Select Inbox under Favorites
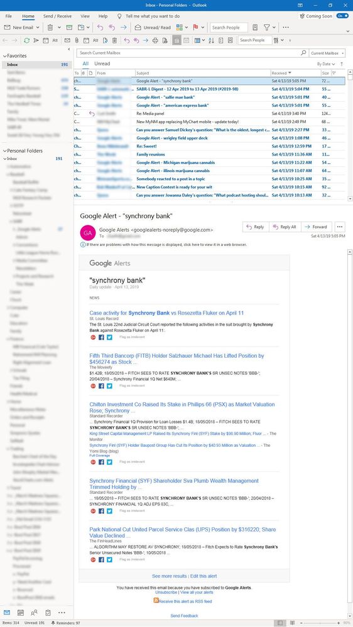353x627 pixels. coord(37,65)
